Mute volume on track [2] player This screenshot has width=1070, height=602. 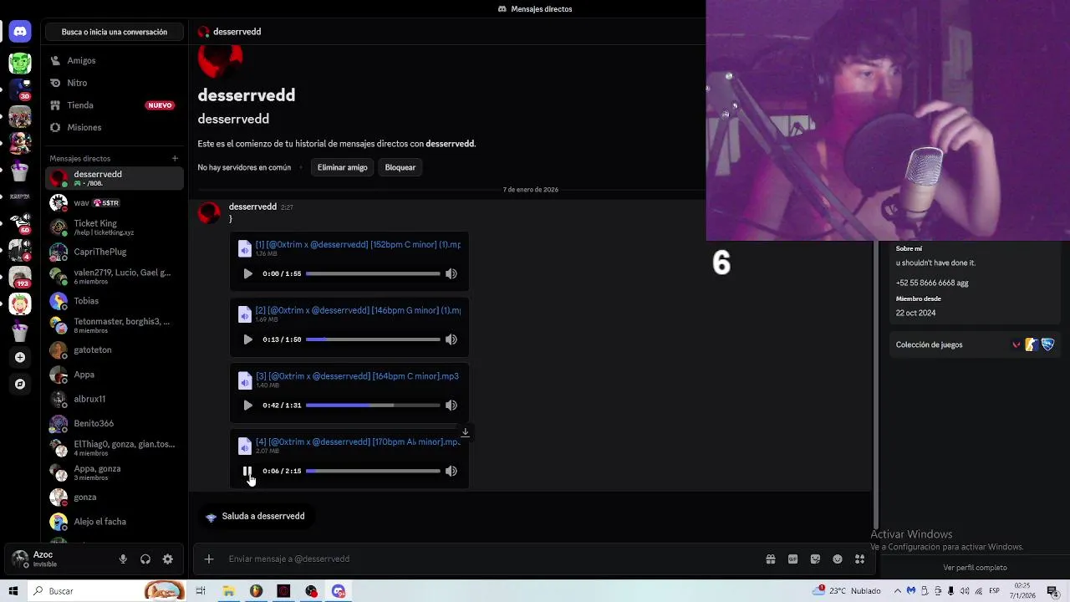(451, 339)
